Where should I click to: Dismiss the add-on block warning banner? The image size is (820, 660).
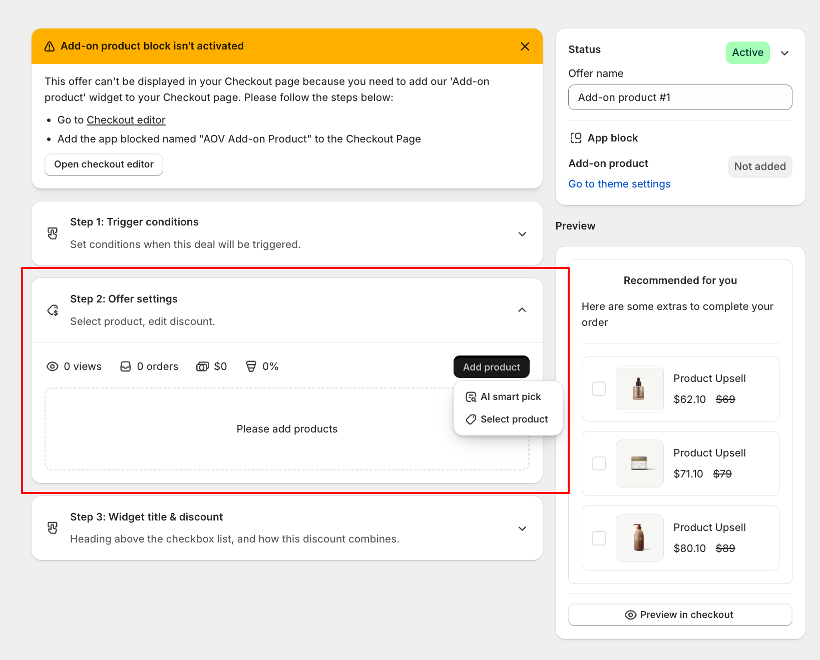coord(525,46)
